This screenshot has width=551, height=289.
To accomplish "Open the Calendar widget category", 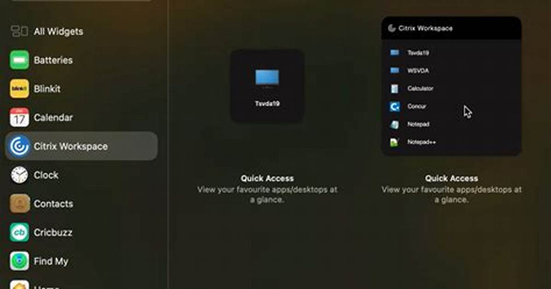I will tap(53, 118).
